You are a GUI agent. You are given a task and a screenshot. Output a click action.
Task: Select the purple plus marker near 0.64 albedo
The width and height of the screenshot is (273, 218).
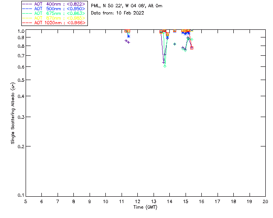point(163,63)
